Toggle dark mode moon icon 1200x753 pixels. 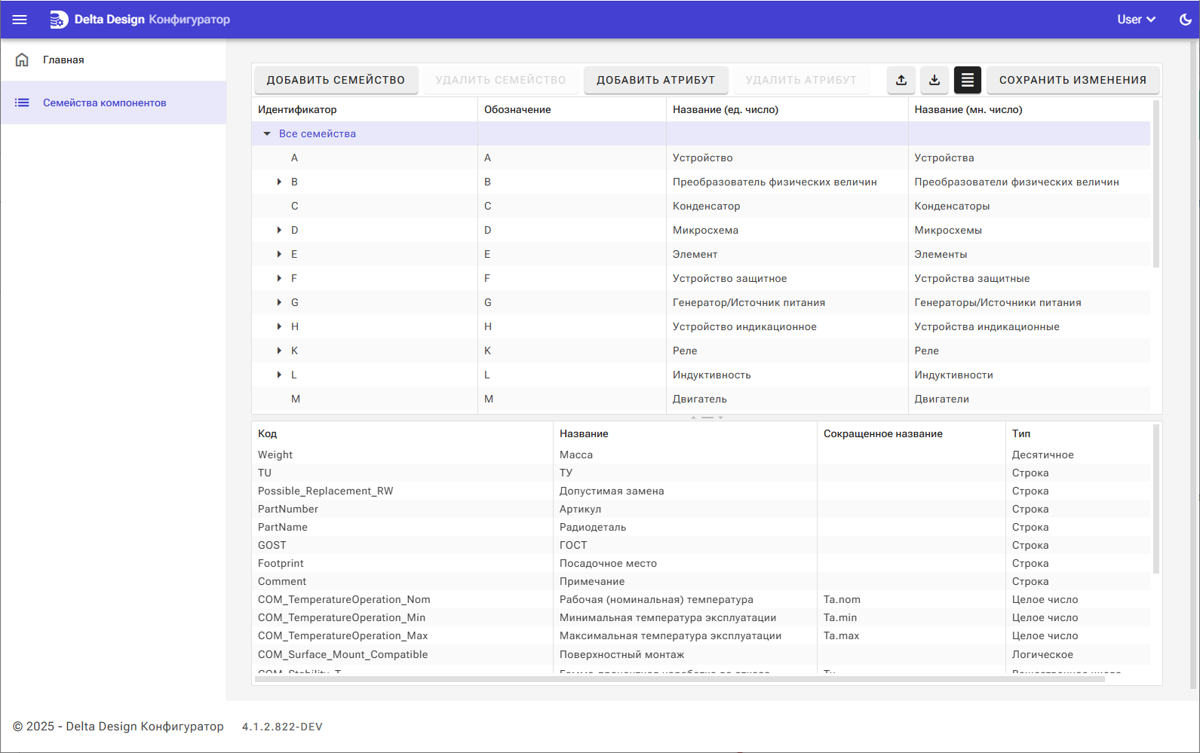(x=1185, y=20)
